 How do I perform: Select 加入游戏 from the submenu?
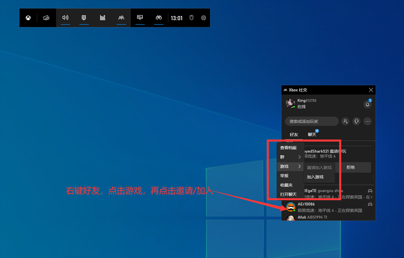pos(315,177)
